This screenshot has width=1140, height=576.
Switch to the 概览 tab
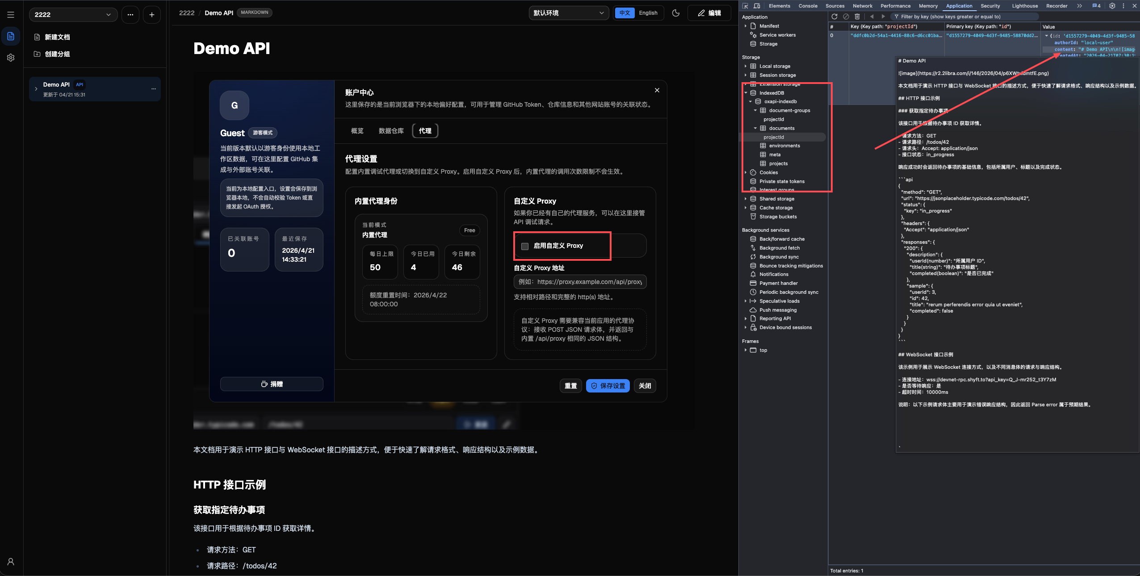[357, 131]
